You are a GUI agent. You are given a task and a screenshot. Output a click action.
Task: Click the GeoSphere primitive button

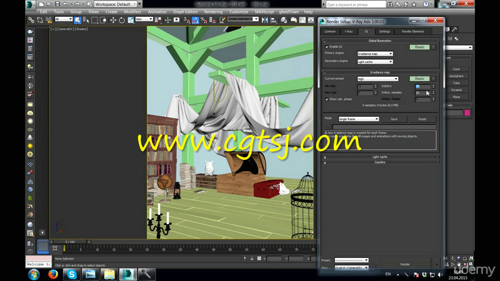(456, 76)
